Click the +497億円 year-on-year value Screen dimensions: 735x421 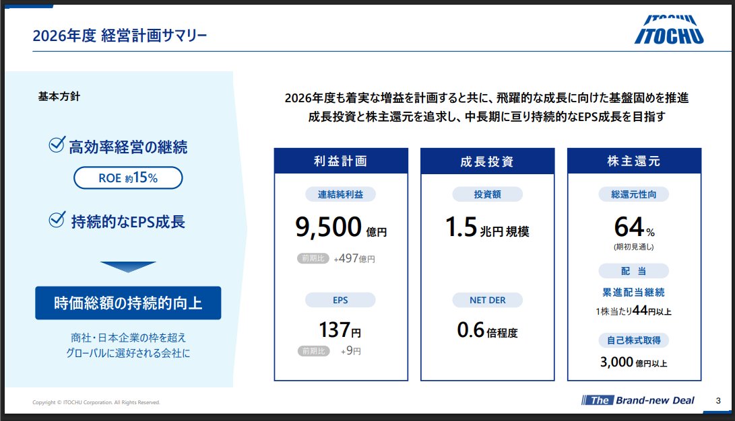click(354, 258)
